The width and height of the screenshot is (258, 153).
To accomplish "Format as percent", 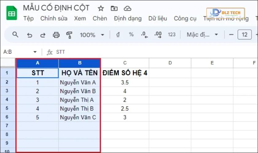I will pyautogui.click(x=131, y=35).
